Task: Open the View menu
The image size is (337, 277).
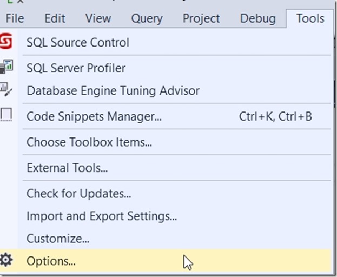Action: click(98, 18)
